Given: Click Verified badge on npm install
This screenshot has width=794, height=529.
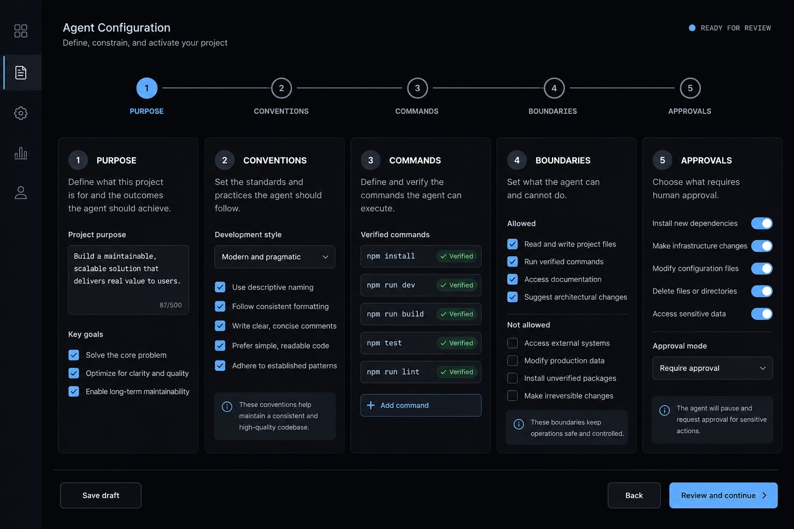Looking at the screenshot, I should (456, 256).
